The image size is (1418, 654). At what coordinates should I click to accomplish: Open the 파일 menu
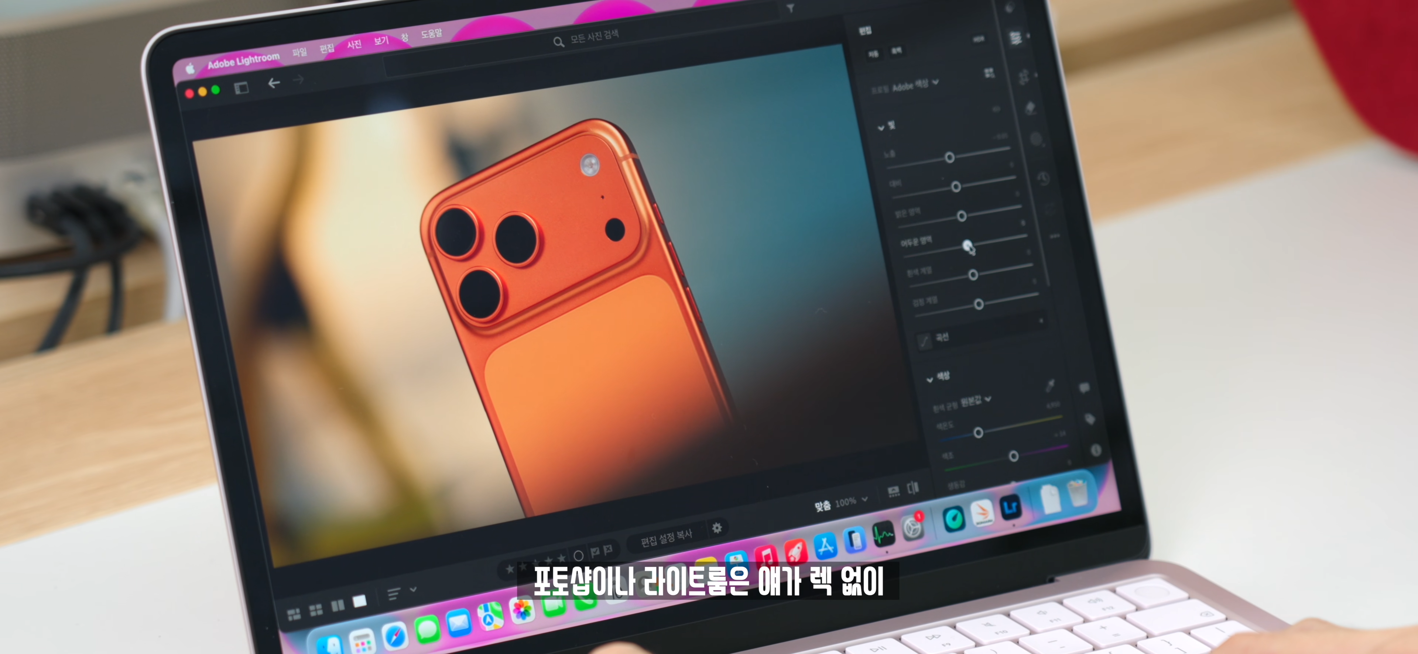pyautogui.click(x=299, y=52)
